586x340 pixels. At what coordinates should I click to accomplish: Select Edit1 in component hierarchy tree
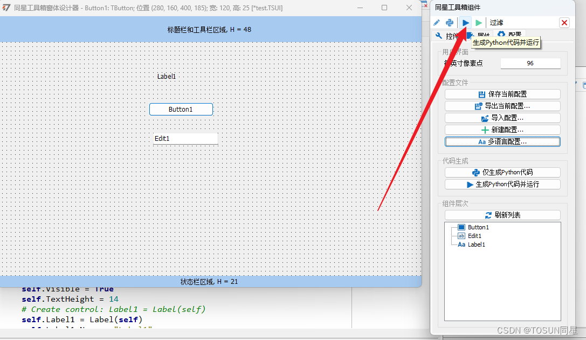(474, 236)
